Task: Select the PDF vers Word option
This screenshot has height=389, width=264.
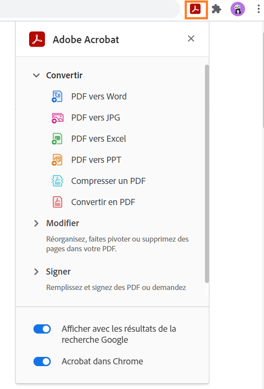Action: click(99, 96)
